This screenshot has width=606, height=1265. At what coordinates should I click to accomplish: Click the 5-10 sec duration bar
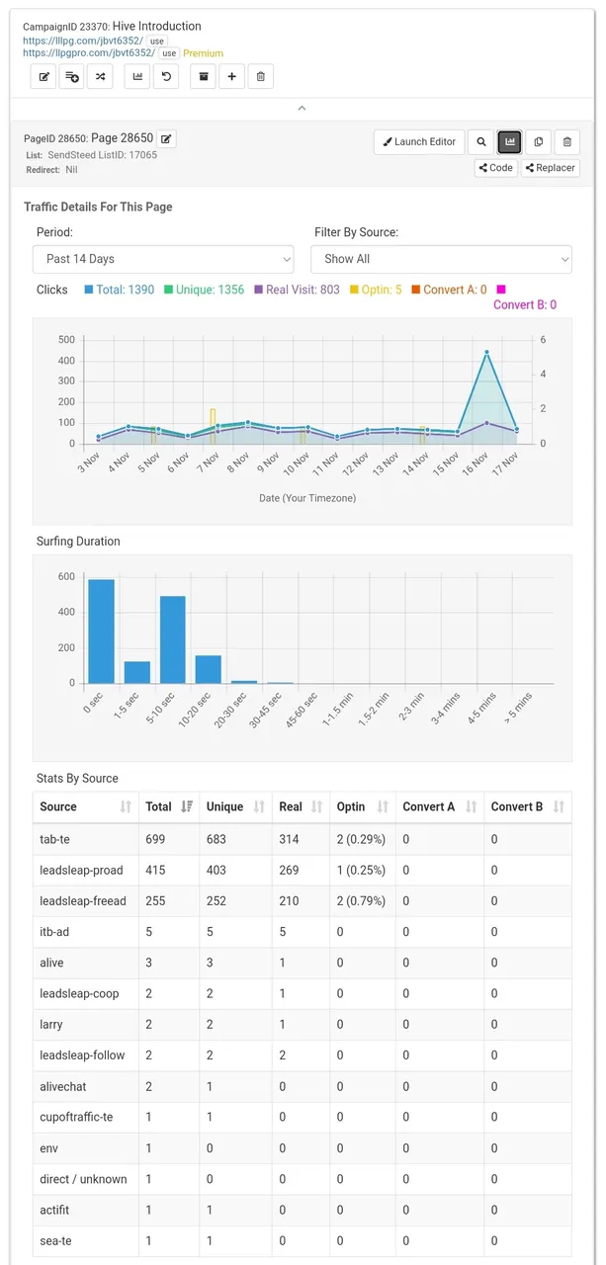click(x=173, y=639)
